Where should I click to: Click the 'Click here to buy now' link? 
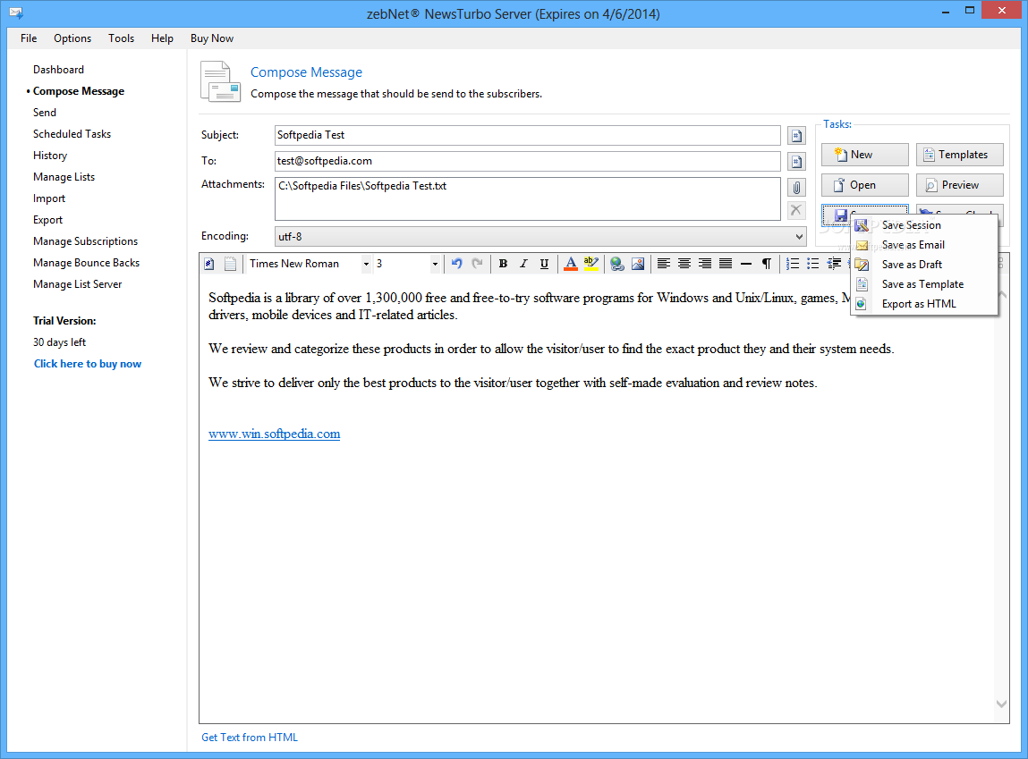[x=87, y=364]
